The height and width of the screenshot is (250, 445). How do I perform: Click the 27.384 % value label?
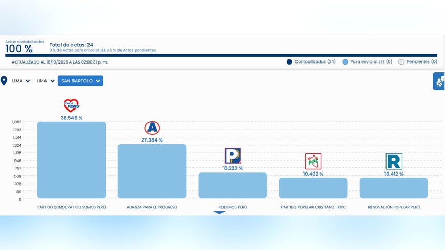[x=152, y=140]
